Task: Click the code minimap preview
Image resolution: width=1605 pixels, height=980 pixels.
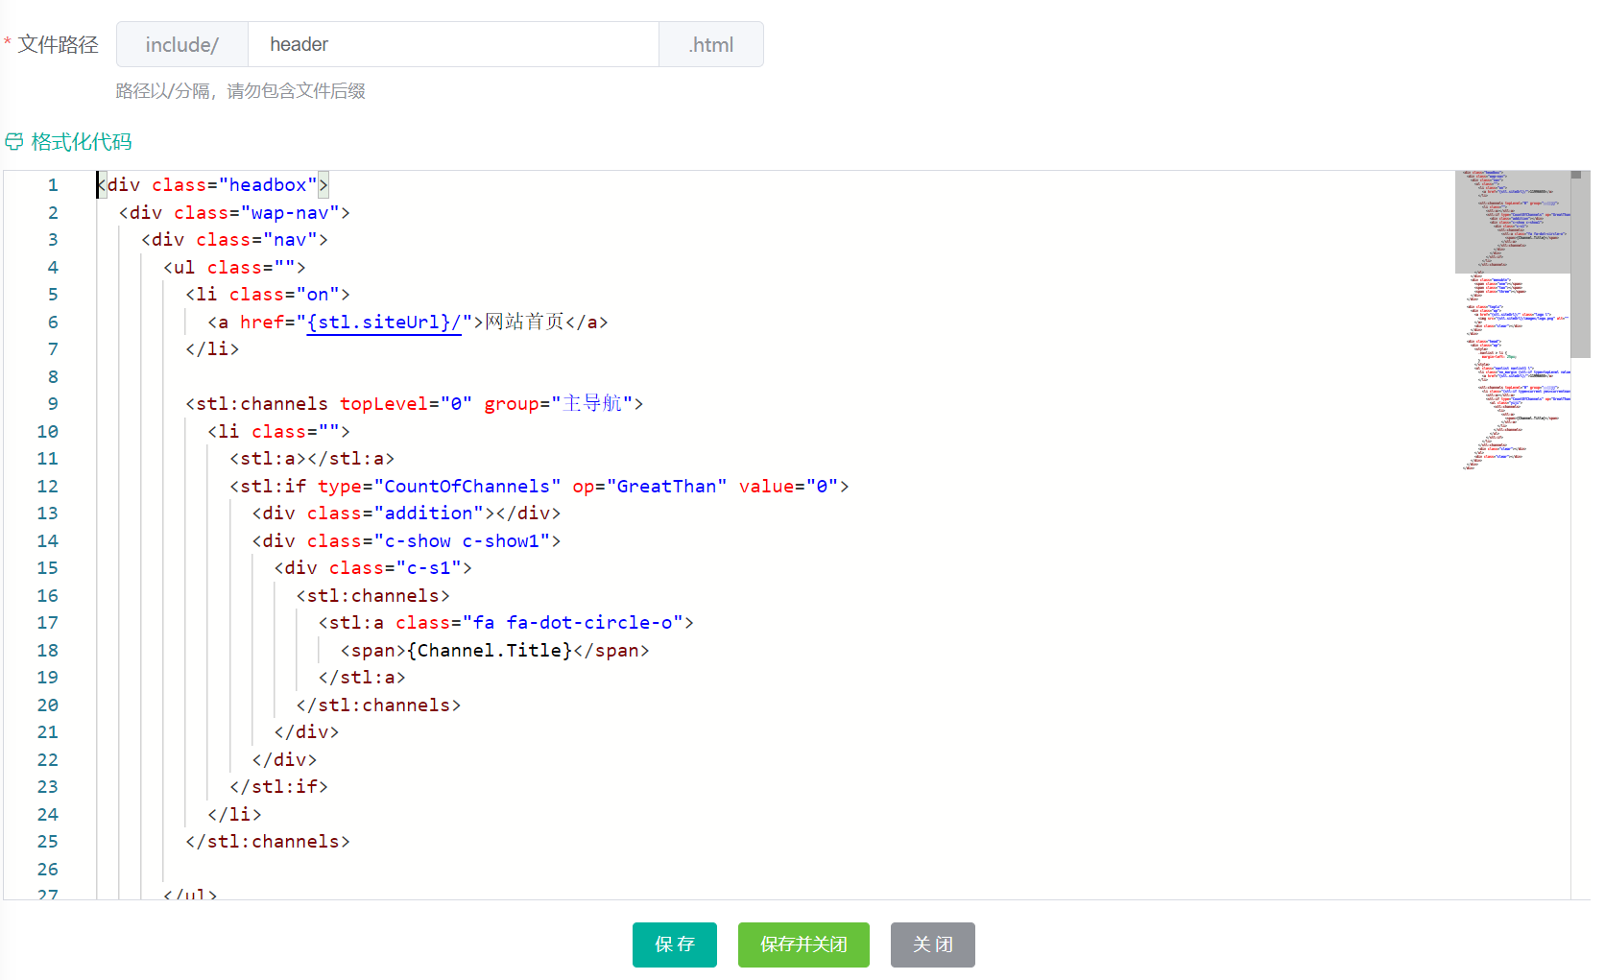Action: (x=1512, y=317)
